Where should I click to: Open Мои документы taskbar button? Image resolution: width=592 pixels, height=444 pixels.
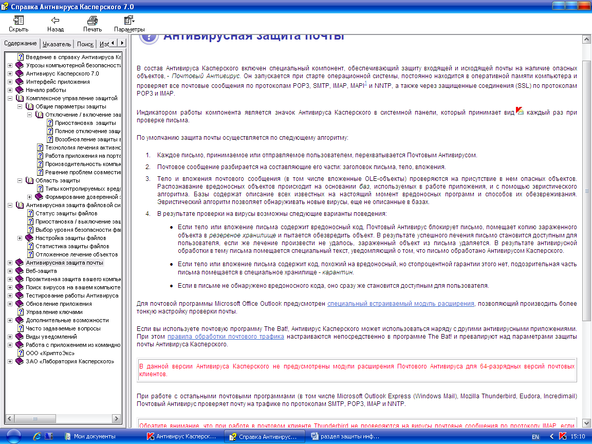[x=91, y=436]
